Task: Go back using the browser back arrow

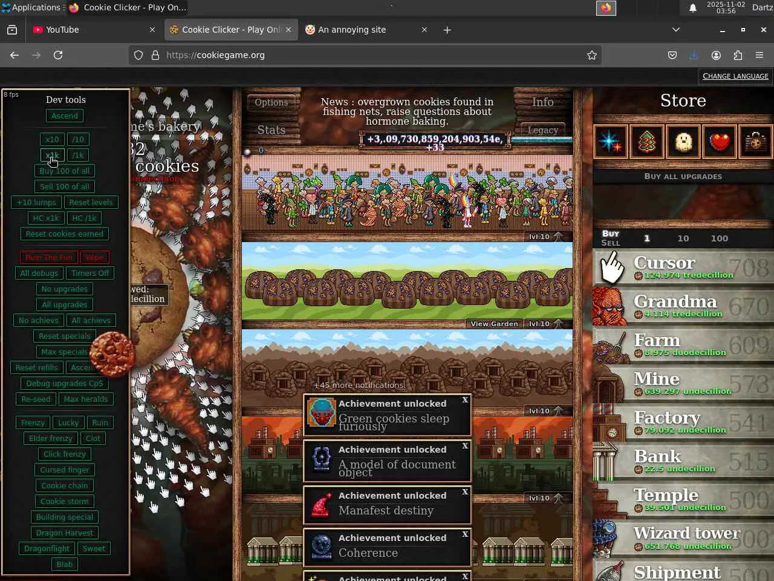Action: (x=15, y=55)
